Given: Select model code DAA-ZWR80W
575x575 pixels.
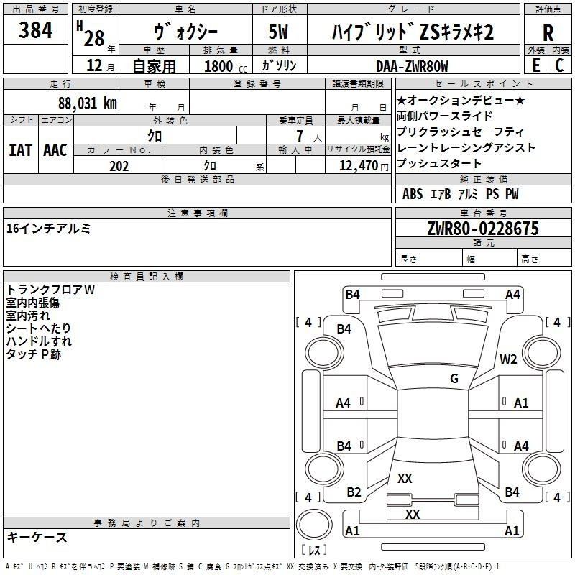Looking at the screenshot, I should (x=412, y=66).
